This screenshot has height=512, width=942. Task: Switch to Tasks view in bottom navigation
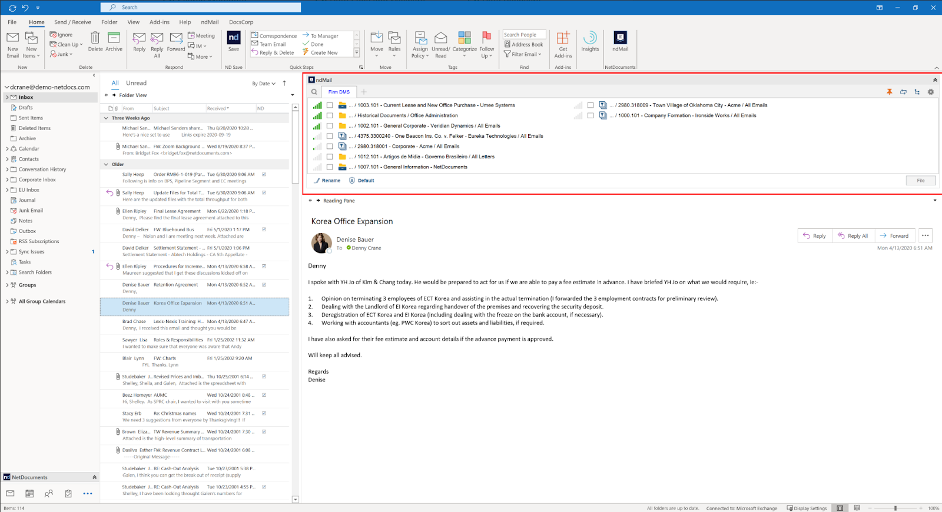coord(68,493)
